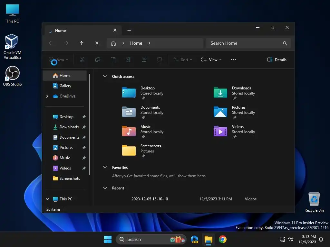Open the notifications bell icon
Image resolution: width=330 pixels, height=247 pixels.
coord(321,239)
